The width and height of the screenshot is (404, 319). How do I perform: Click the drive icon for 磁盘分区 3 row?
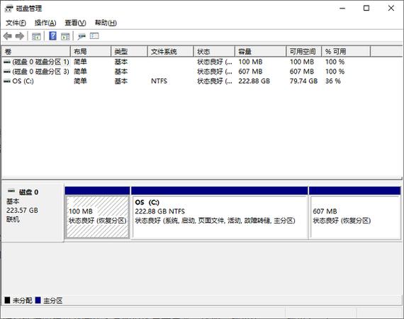(7, 71)
